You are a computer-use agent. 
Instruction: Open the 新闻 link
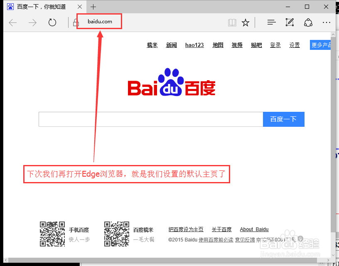(x=172, y=45)
